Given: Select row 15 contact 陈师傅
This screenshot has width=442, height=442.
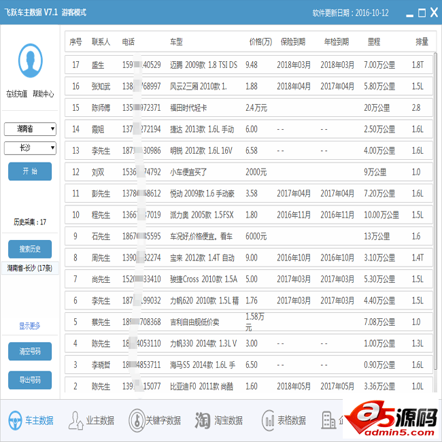Looking at the screenshot, I should pos(101,108).
